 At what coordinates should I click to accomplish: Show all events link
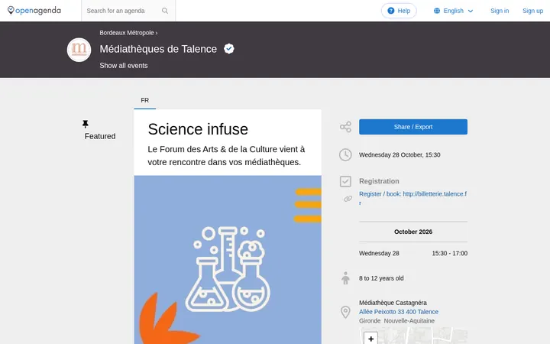(x=124, y=66)
